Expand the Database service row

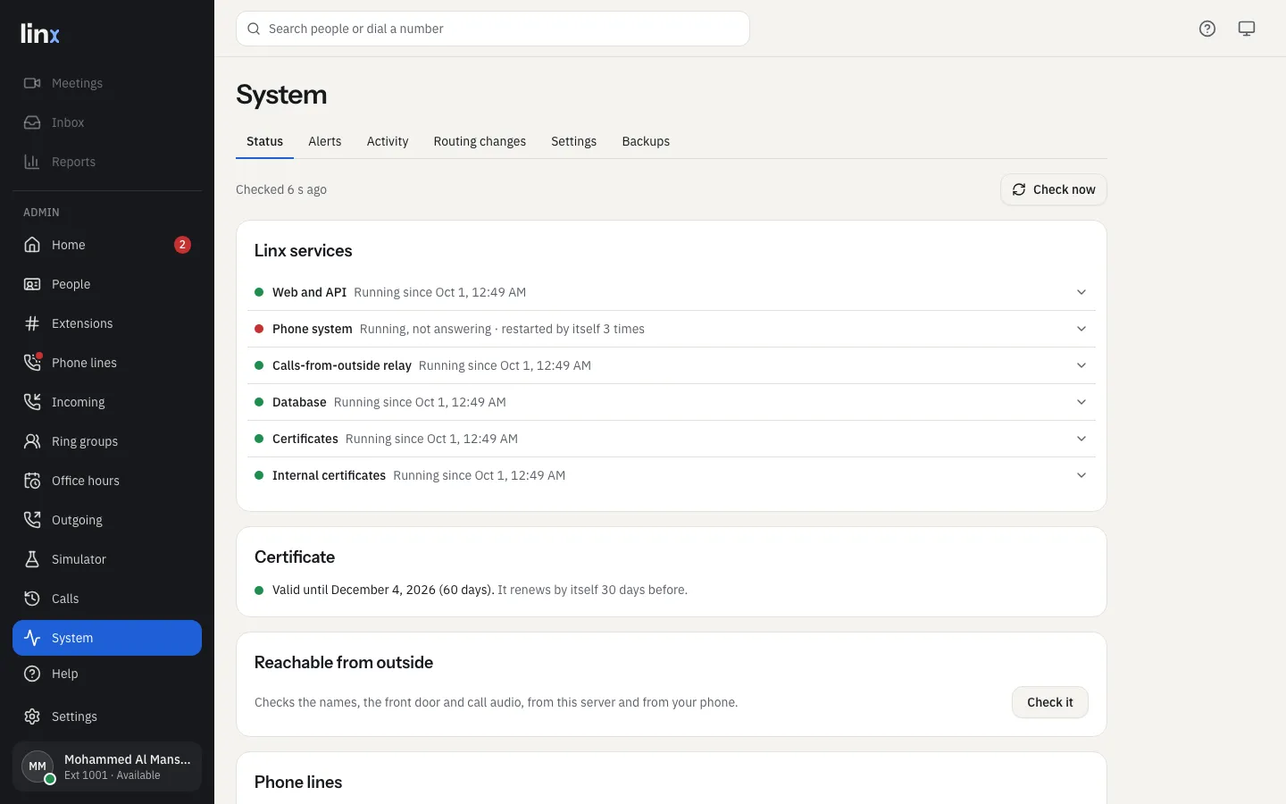coord(672,402)
